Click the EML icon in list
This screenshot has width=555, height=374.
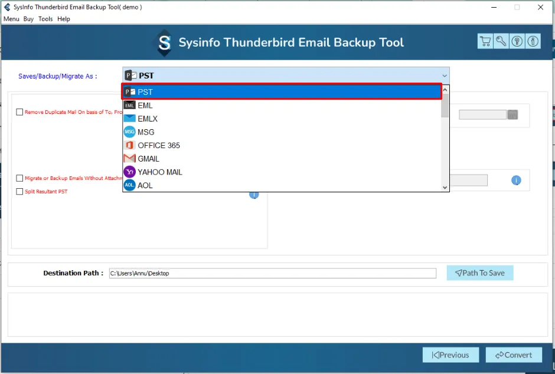tap(129, 106)
